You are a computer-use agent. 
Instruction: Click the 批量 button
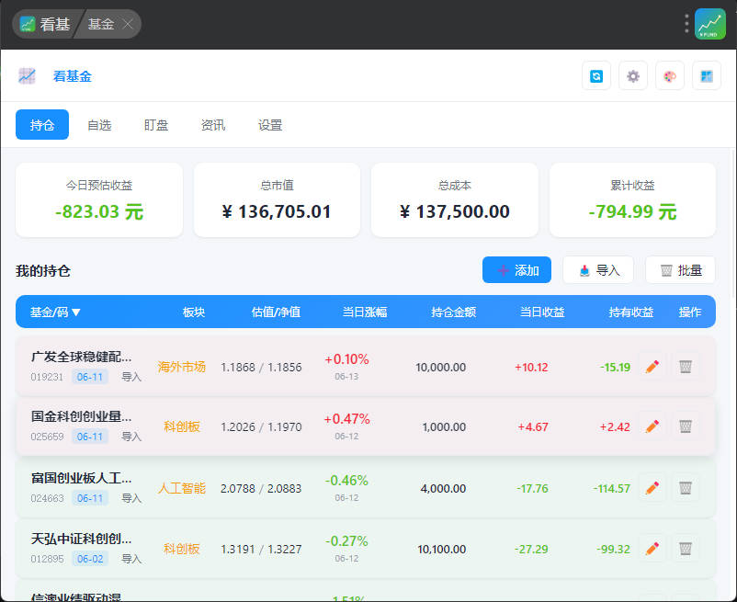[681, 270]
